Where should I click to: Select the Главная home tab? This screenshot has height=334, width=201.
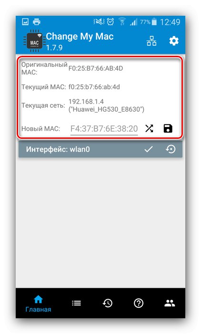38,303
